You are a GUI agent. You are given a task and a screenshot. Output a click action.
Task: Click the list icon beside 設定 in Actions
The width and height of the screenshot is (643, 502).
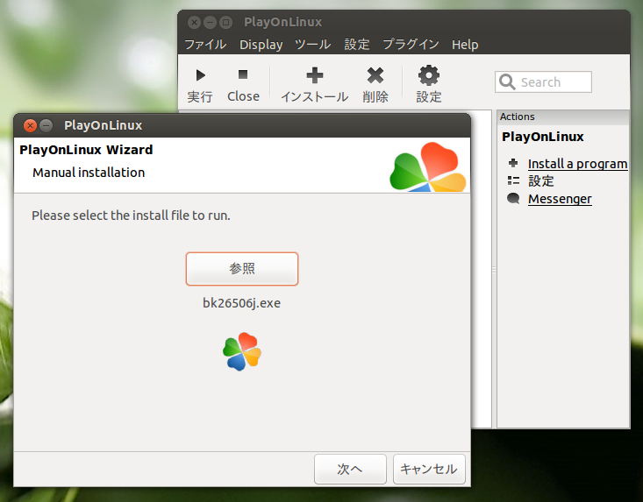point(513,180)
